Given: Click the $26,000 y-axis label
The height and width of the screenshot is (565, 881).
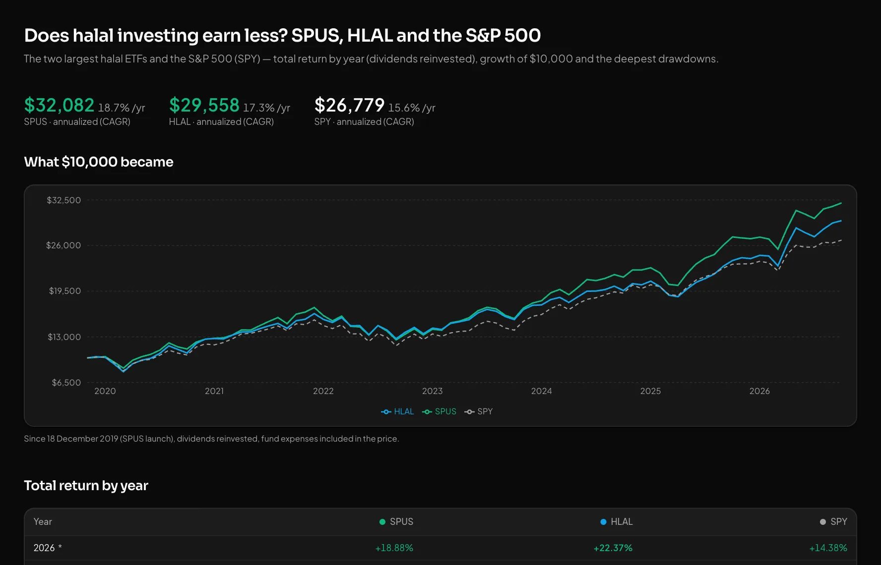Looking at the screenshot, I should point(63,245).
